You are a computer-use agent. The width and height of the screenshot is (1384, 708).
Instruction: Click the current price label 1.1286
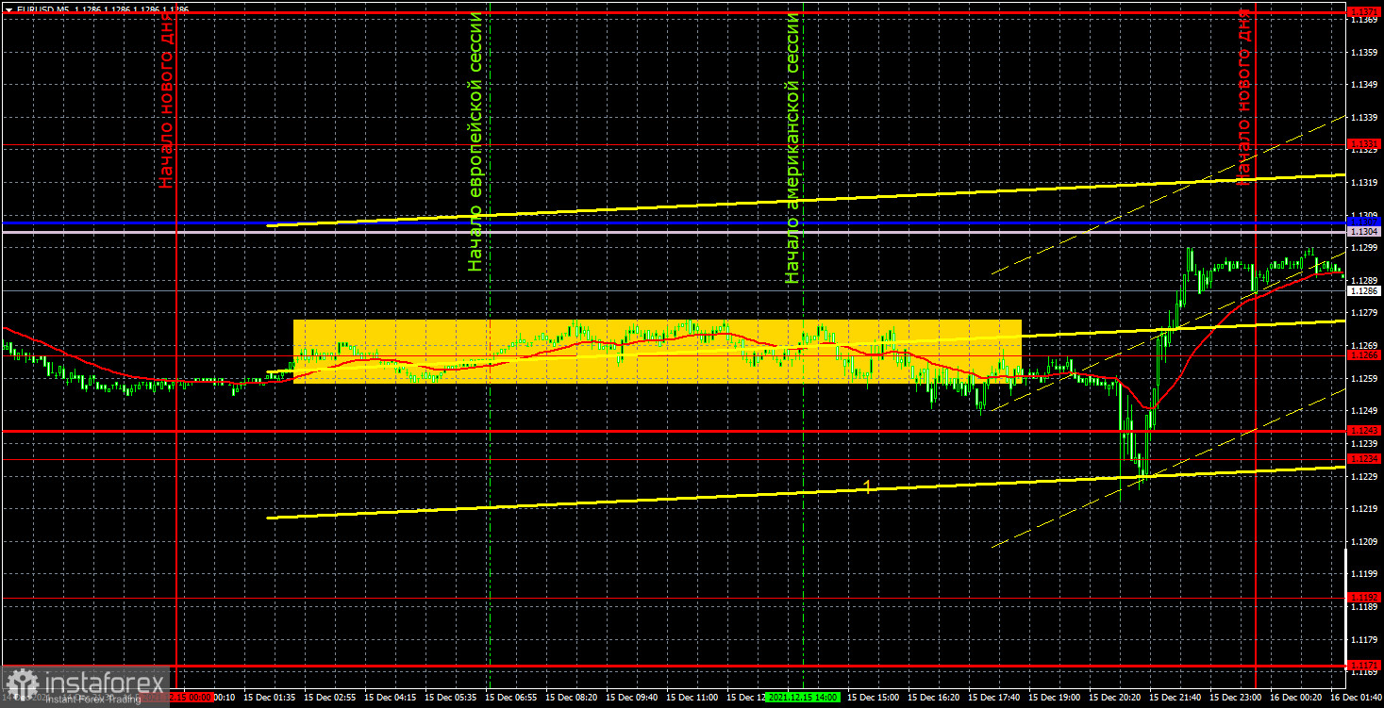1363,291
